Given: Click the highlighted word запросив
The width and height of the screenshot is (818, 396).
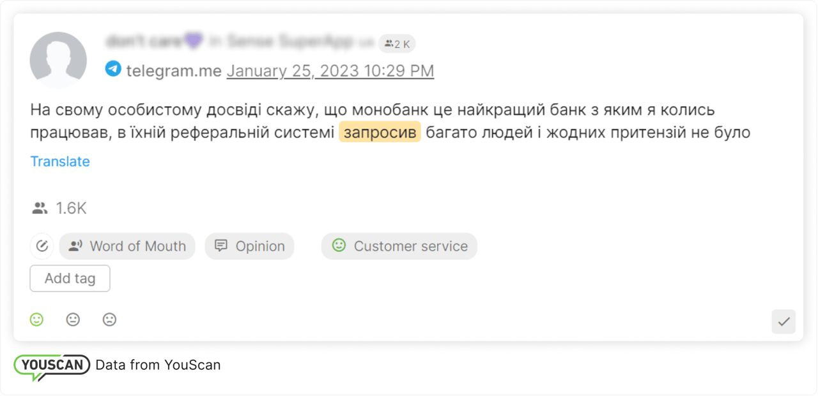Looking at the screenshot, I should pos(380,132).
